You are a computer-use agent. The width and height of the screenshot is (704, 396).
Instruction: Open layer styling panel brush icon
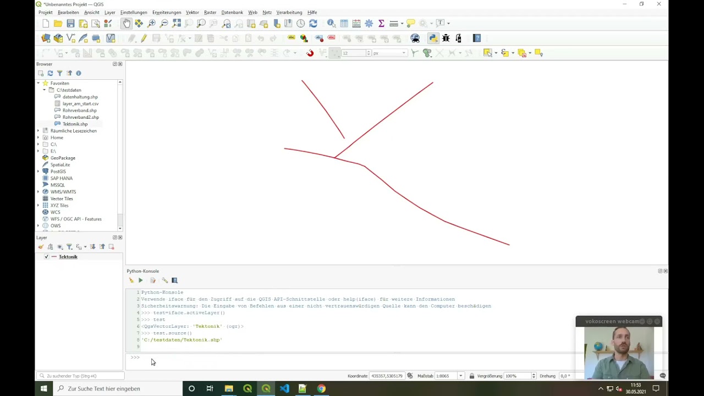[41, 247]
